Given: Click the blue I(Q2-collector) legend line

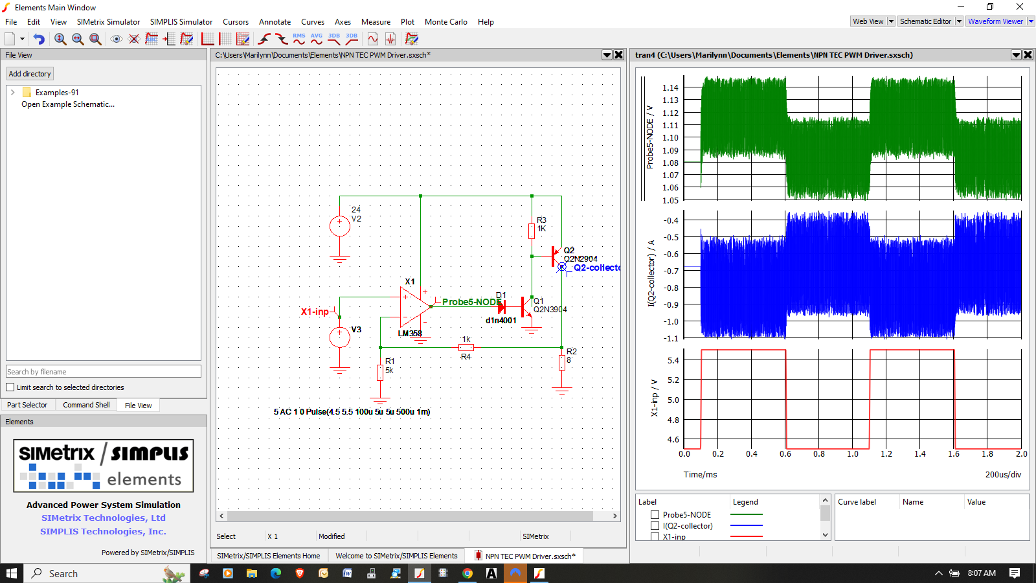Looking at the screenshot, I should pos(747,525).
